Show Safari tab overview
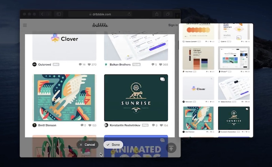 click(x=168, y=14)
